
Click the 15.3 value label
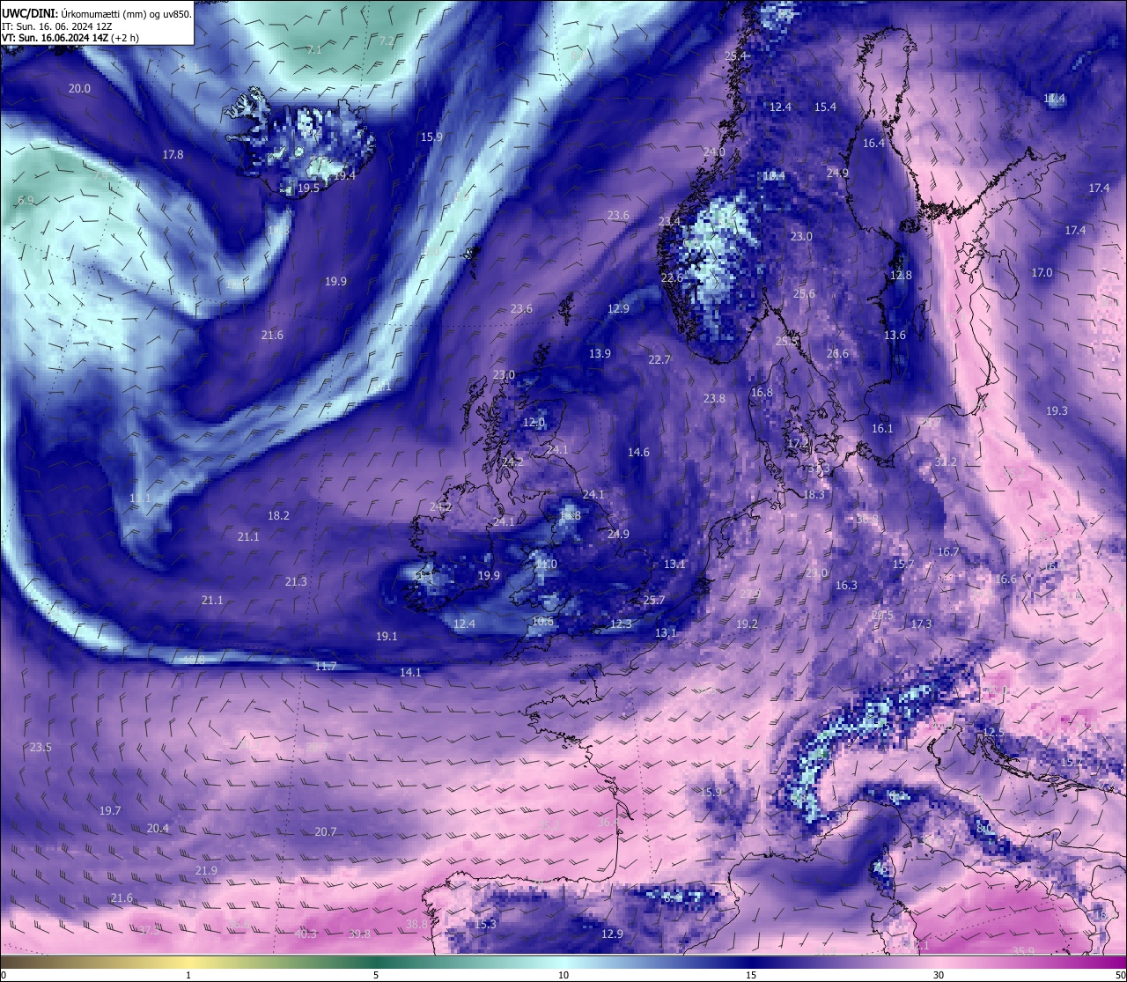(485, 925)
